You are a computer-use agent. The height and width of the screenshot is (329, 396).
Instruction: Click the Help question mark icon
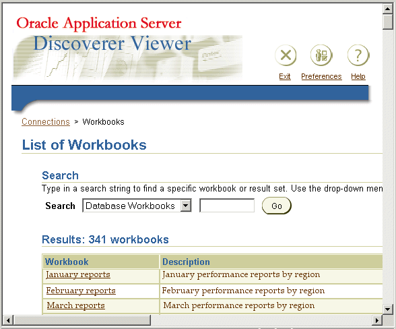coord(358,55)
